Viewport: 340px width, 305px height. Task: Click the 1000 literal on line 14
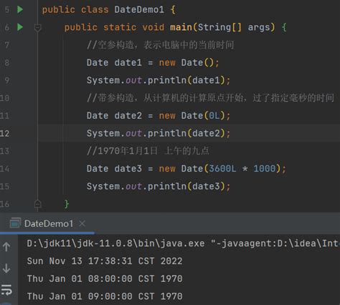[265, 169]
